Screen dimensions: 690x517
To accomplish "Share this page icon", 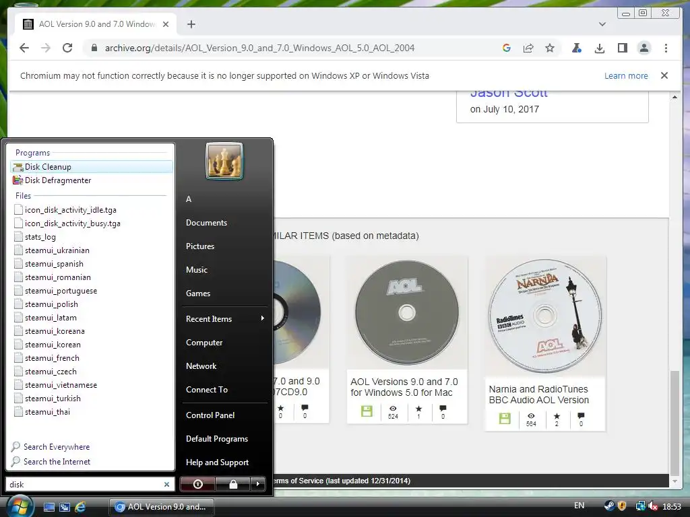I will pyautogui.click(x=528, y=48).
